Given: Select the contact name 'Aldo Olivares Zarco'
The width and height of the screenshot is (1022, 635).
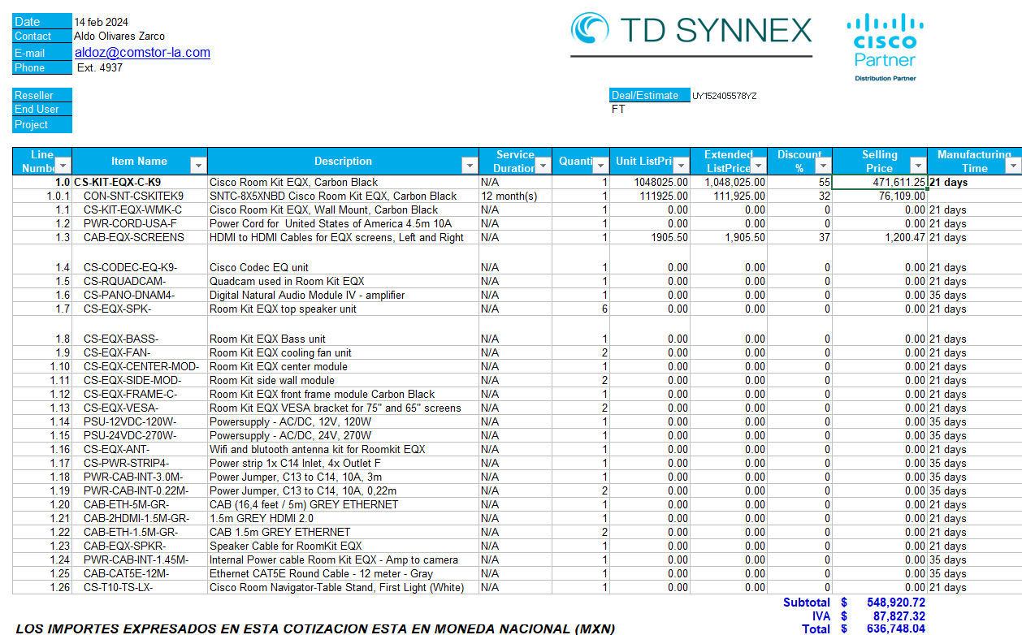Looking at the screenshot, I should [x=119, y=36].
